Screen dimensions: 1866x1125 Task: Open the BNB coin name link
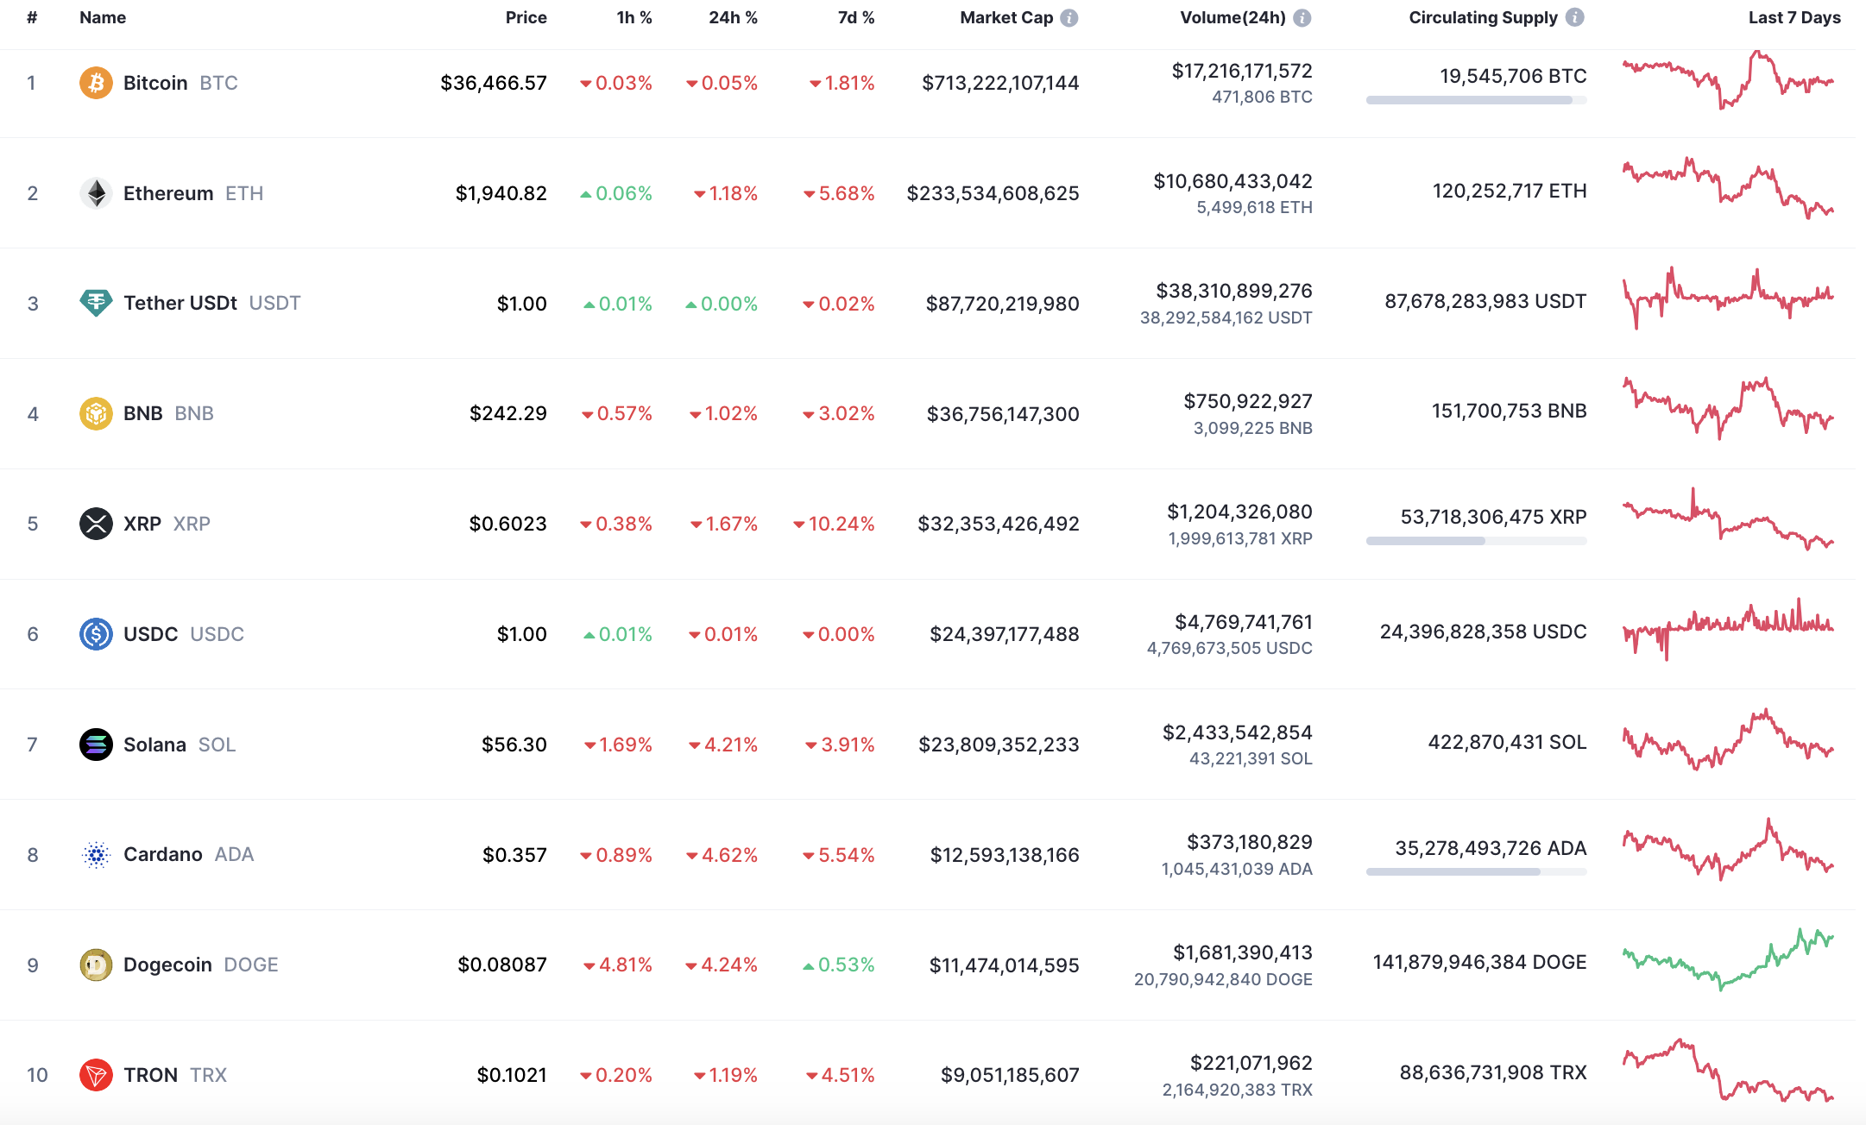click(143, 413)
